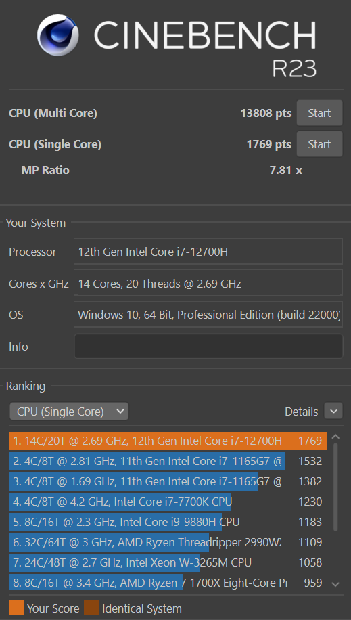This screenshot has width=351, height=620.
Task: Click the OS field showing Windows 10
Action: point(208,315)
